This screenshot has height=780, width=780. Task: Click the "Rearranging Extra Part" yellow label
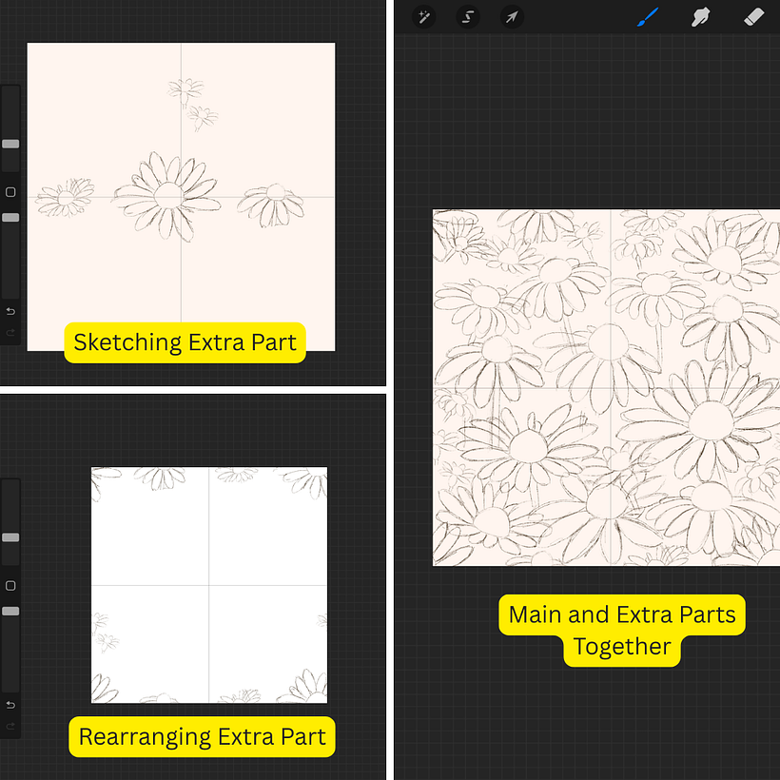click(202, 736)
